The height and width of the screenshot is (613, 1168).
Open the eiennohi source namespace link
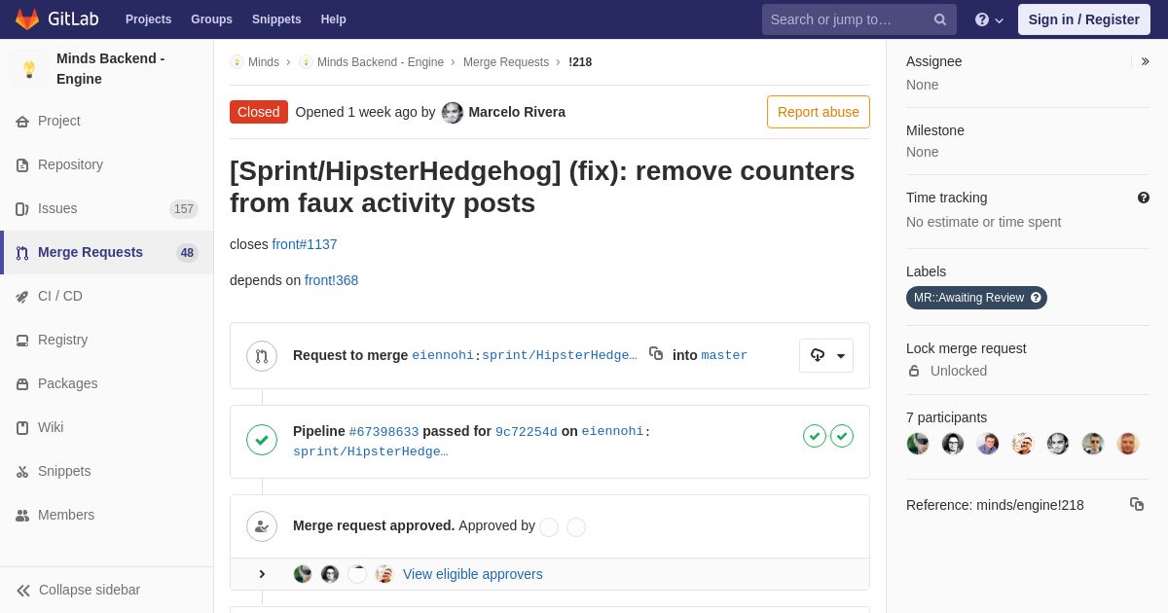click(x=443, y=355)
